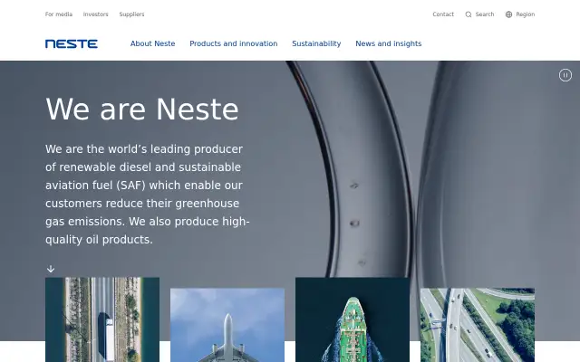Viewport: 580px width, 362px height.
Task: Select the highway interchange thumbnail
Action: pos(478,325)
